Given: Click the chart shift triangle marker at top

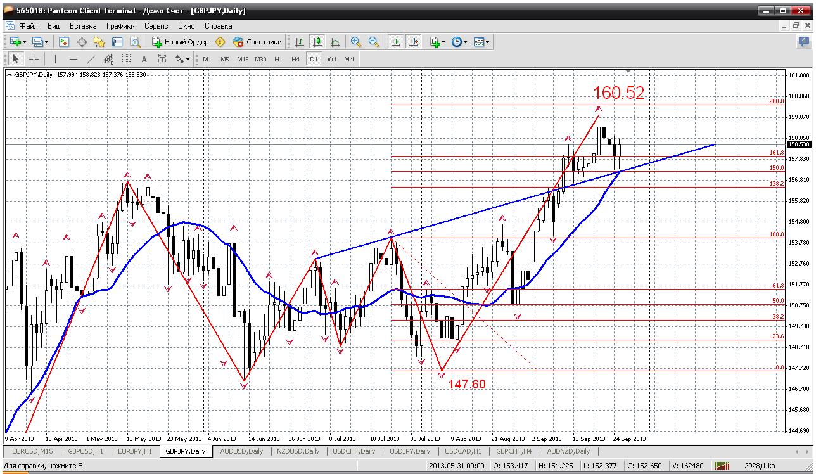Looking at the screenshot, I should (628, 71).
